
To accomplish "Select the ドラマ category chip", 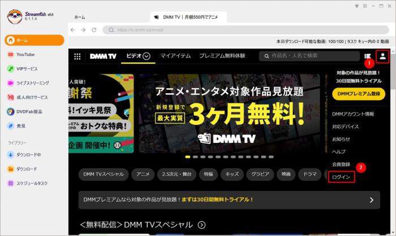I will [310, 174].
